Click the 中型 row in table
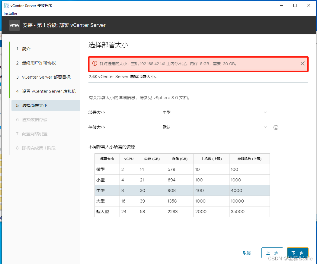317x264 pixels. tap(182, 190)
